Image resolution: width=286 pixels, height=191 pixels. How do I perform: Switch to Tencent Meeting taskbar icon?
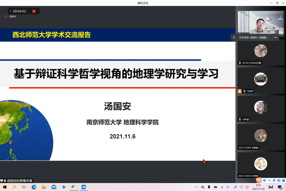click(x=84, y=187)
